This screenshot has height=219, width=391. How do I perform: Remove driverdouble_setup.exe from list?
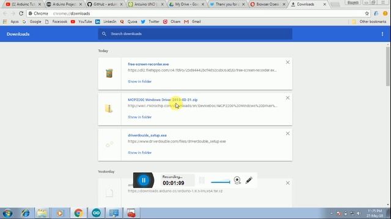point(288,133)
